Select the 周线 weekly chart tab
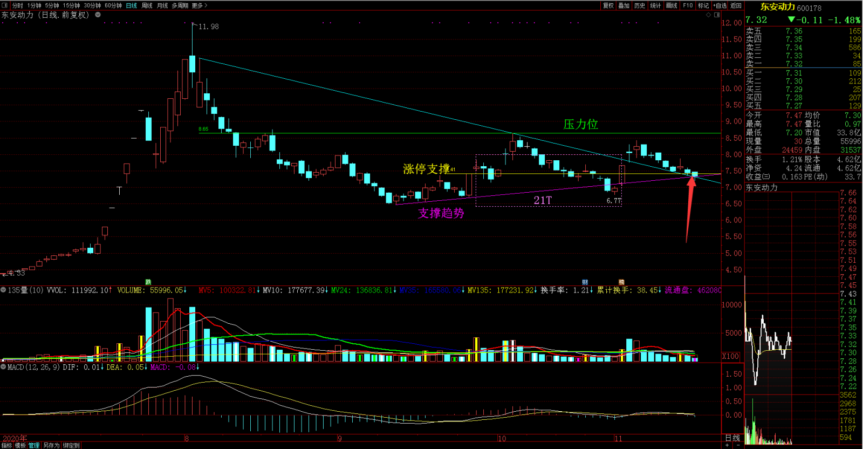The width and height of the screenshot is (863, 449). (147, 5)
